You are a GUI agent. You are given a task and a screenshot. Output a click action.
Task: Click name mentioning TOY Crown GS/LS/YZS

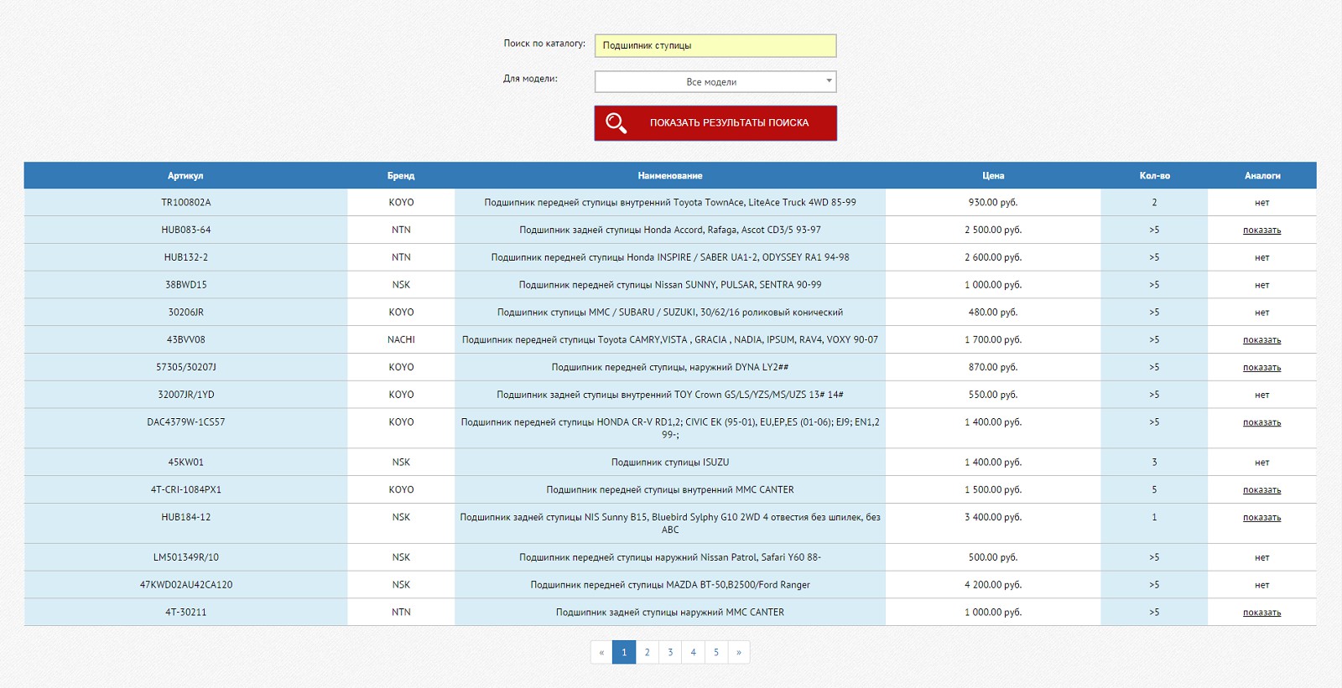pos(670,395)
